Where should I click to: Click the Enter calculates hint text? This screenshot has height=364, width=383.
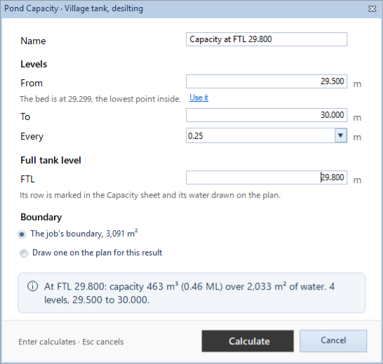[71, 342]
